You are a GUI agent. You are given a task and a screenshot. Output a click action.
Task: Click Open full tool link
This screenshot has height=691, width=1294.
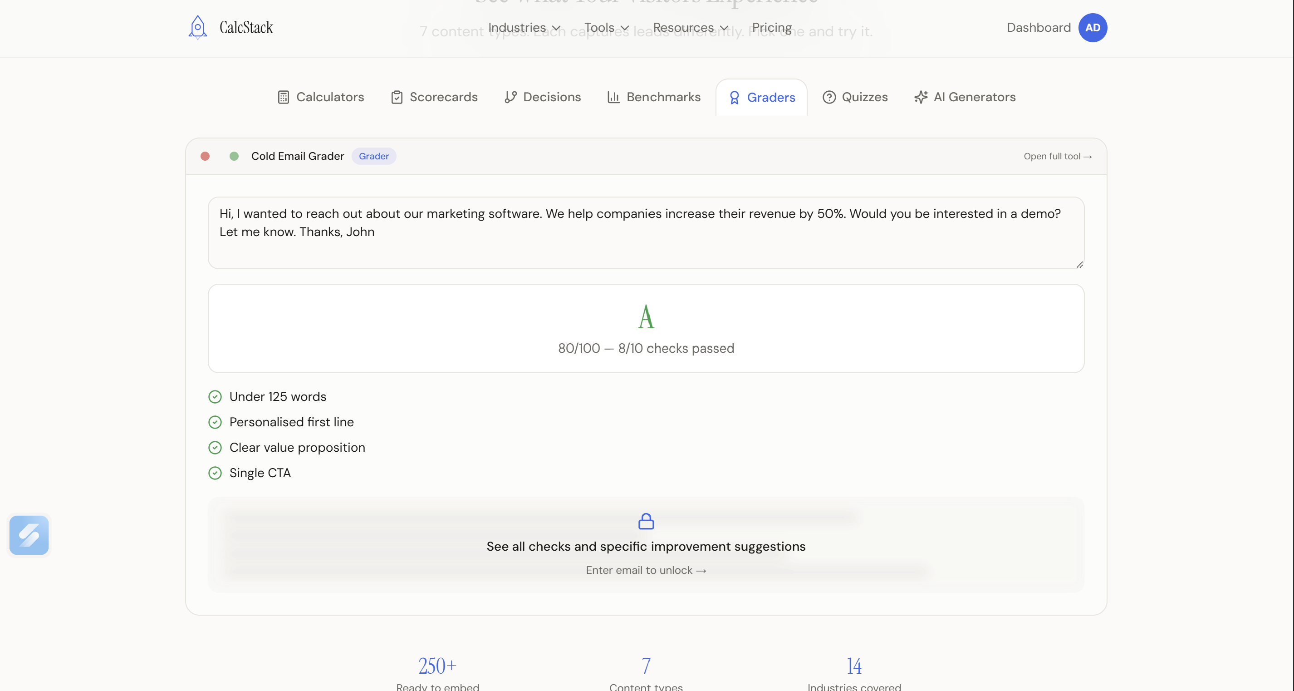point(1058,156)
